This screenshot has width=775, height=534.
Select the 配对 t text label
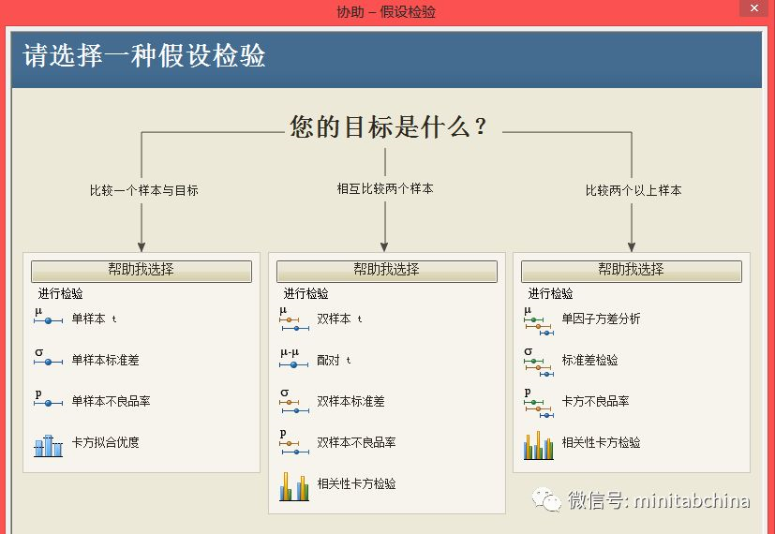point(334,360)
